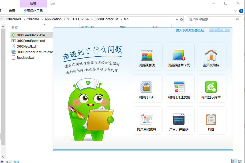The height and width of the screenshot is (163, 245).
Task: Click the feedback.ui file name
Action: tap(26, 57)
